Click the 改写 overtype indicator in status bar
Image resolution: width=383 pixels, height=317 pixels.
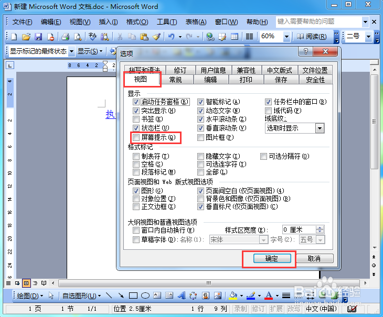pos(294,309)
